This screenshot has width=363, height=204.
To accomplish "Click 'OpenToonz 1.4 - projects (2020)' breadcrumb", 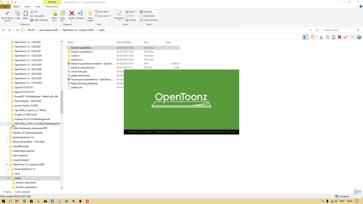I will [78, 30].
